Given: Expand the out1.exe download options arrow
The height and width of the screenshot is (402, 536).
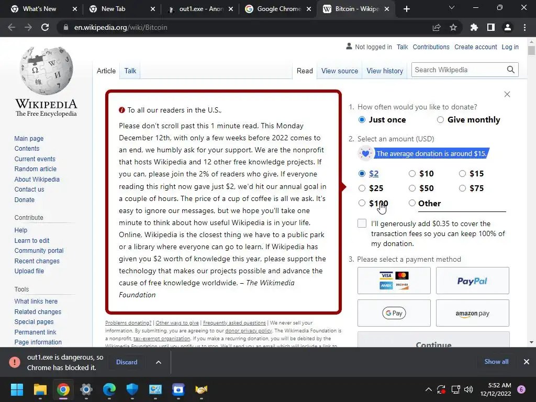Looking at the screenshot, I should click(x=159, y=362).
